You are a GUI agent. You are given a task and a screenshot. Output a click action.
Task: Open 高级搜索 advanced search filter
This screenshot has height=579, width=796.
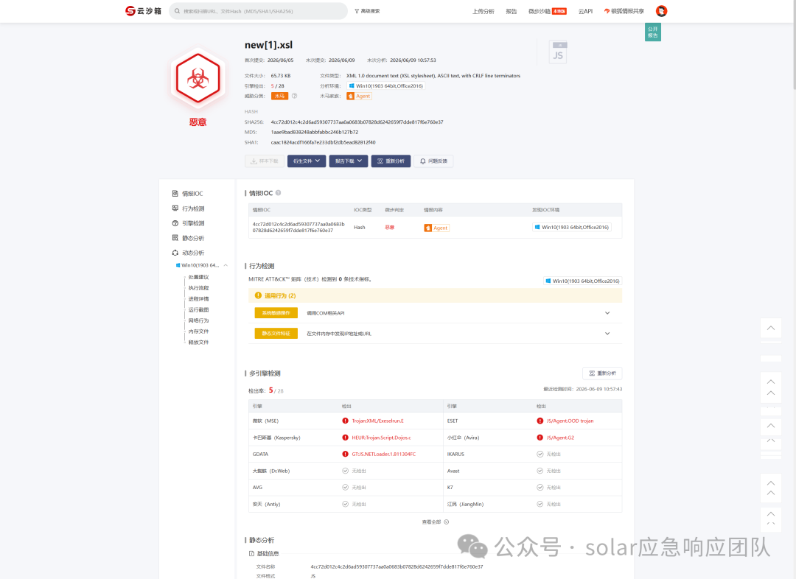click(367, 10)
